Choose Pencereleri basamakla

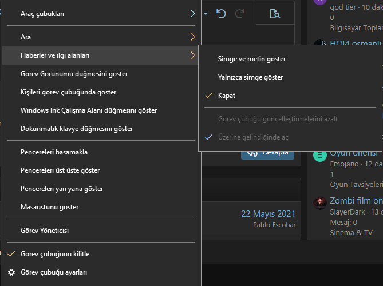[x=101, y=152]
